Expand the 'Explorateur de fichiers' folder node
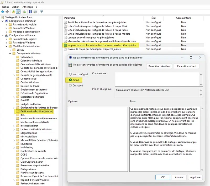210x186 pixels. [14, 97]
